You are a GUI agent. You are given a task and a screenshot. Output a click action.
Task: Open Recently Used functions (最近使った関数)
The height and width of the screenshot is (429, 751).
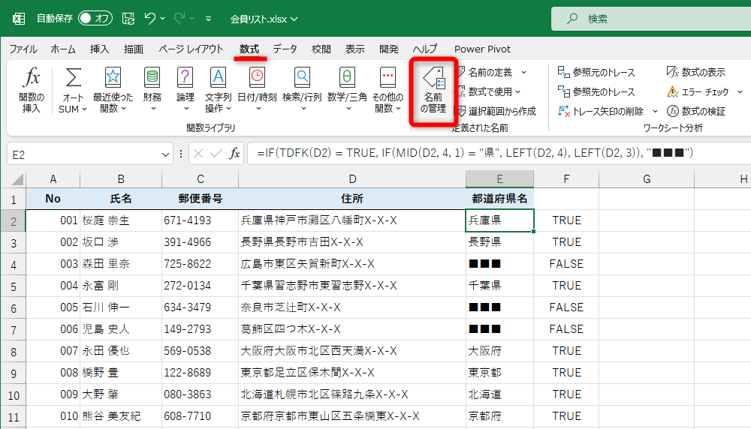tap(113, 90)
